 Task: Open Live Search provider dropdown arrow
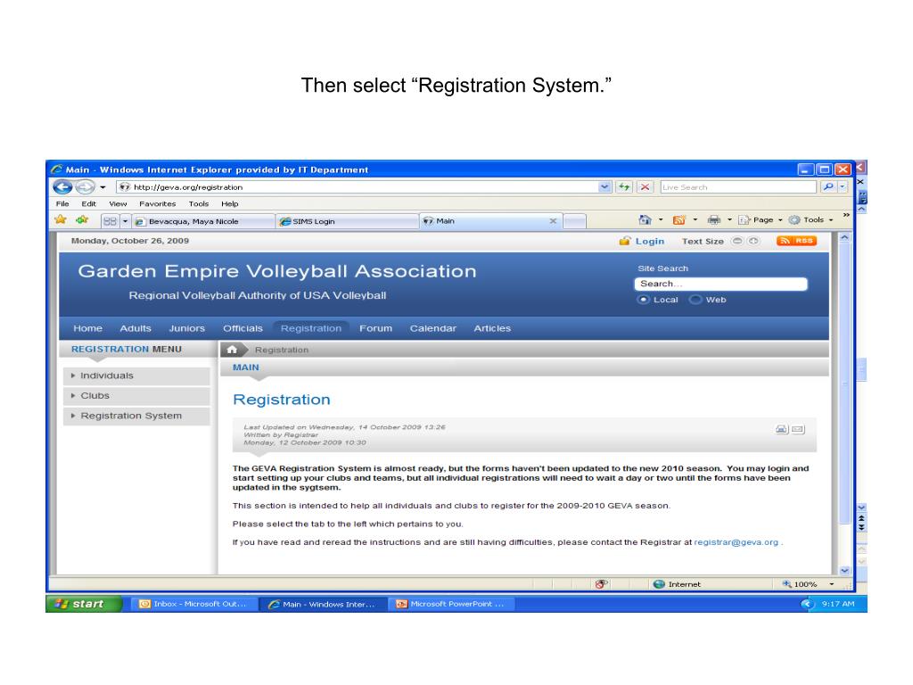point(843,187)
